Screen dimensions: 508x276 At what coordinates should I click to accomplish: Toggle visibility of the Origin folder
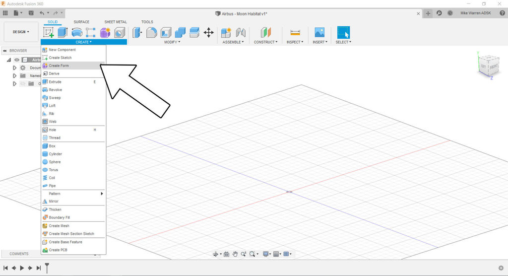pyautogui.click(x=22, y=84)
